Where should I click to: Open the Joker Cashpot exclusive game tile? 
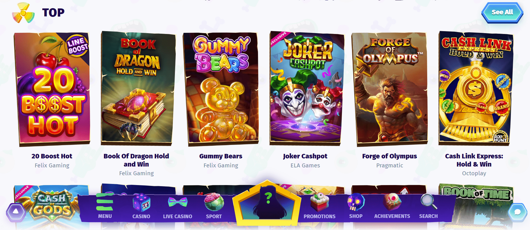click(306, 89)
